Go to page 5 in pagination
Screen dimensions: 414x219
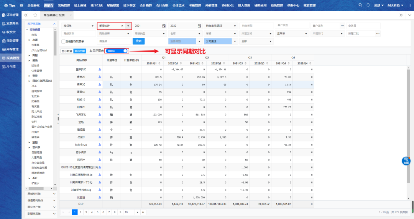[x=98, y=212]
